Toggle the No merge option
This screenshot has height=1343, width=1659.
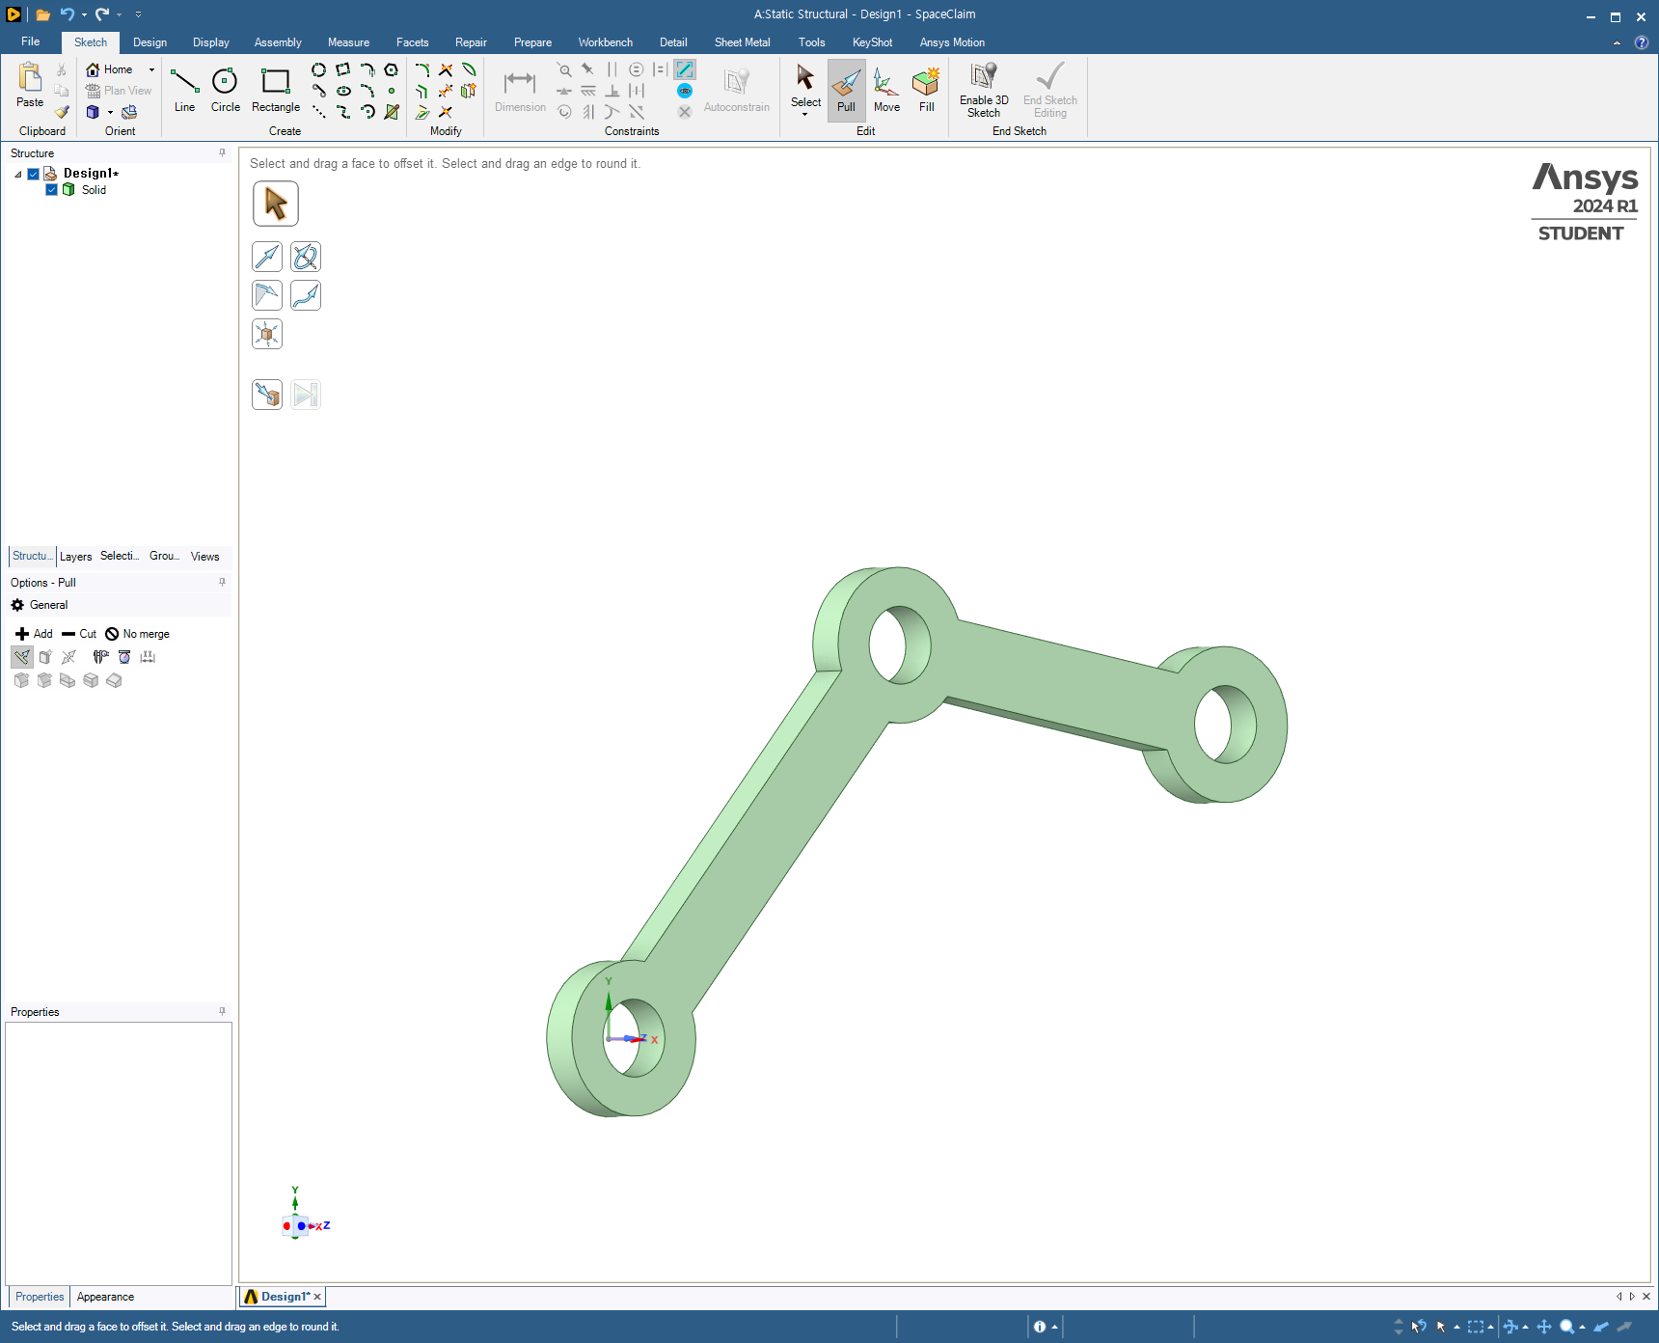tap(137, 634)
